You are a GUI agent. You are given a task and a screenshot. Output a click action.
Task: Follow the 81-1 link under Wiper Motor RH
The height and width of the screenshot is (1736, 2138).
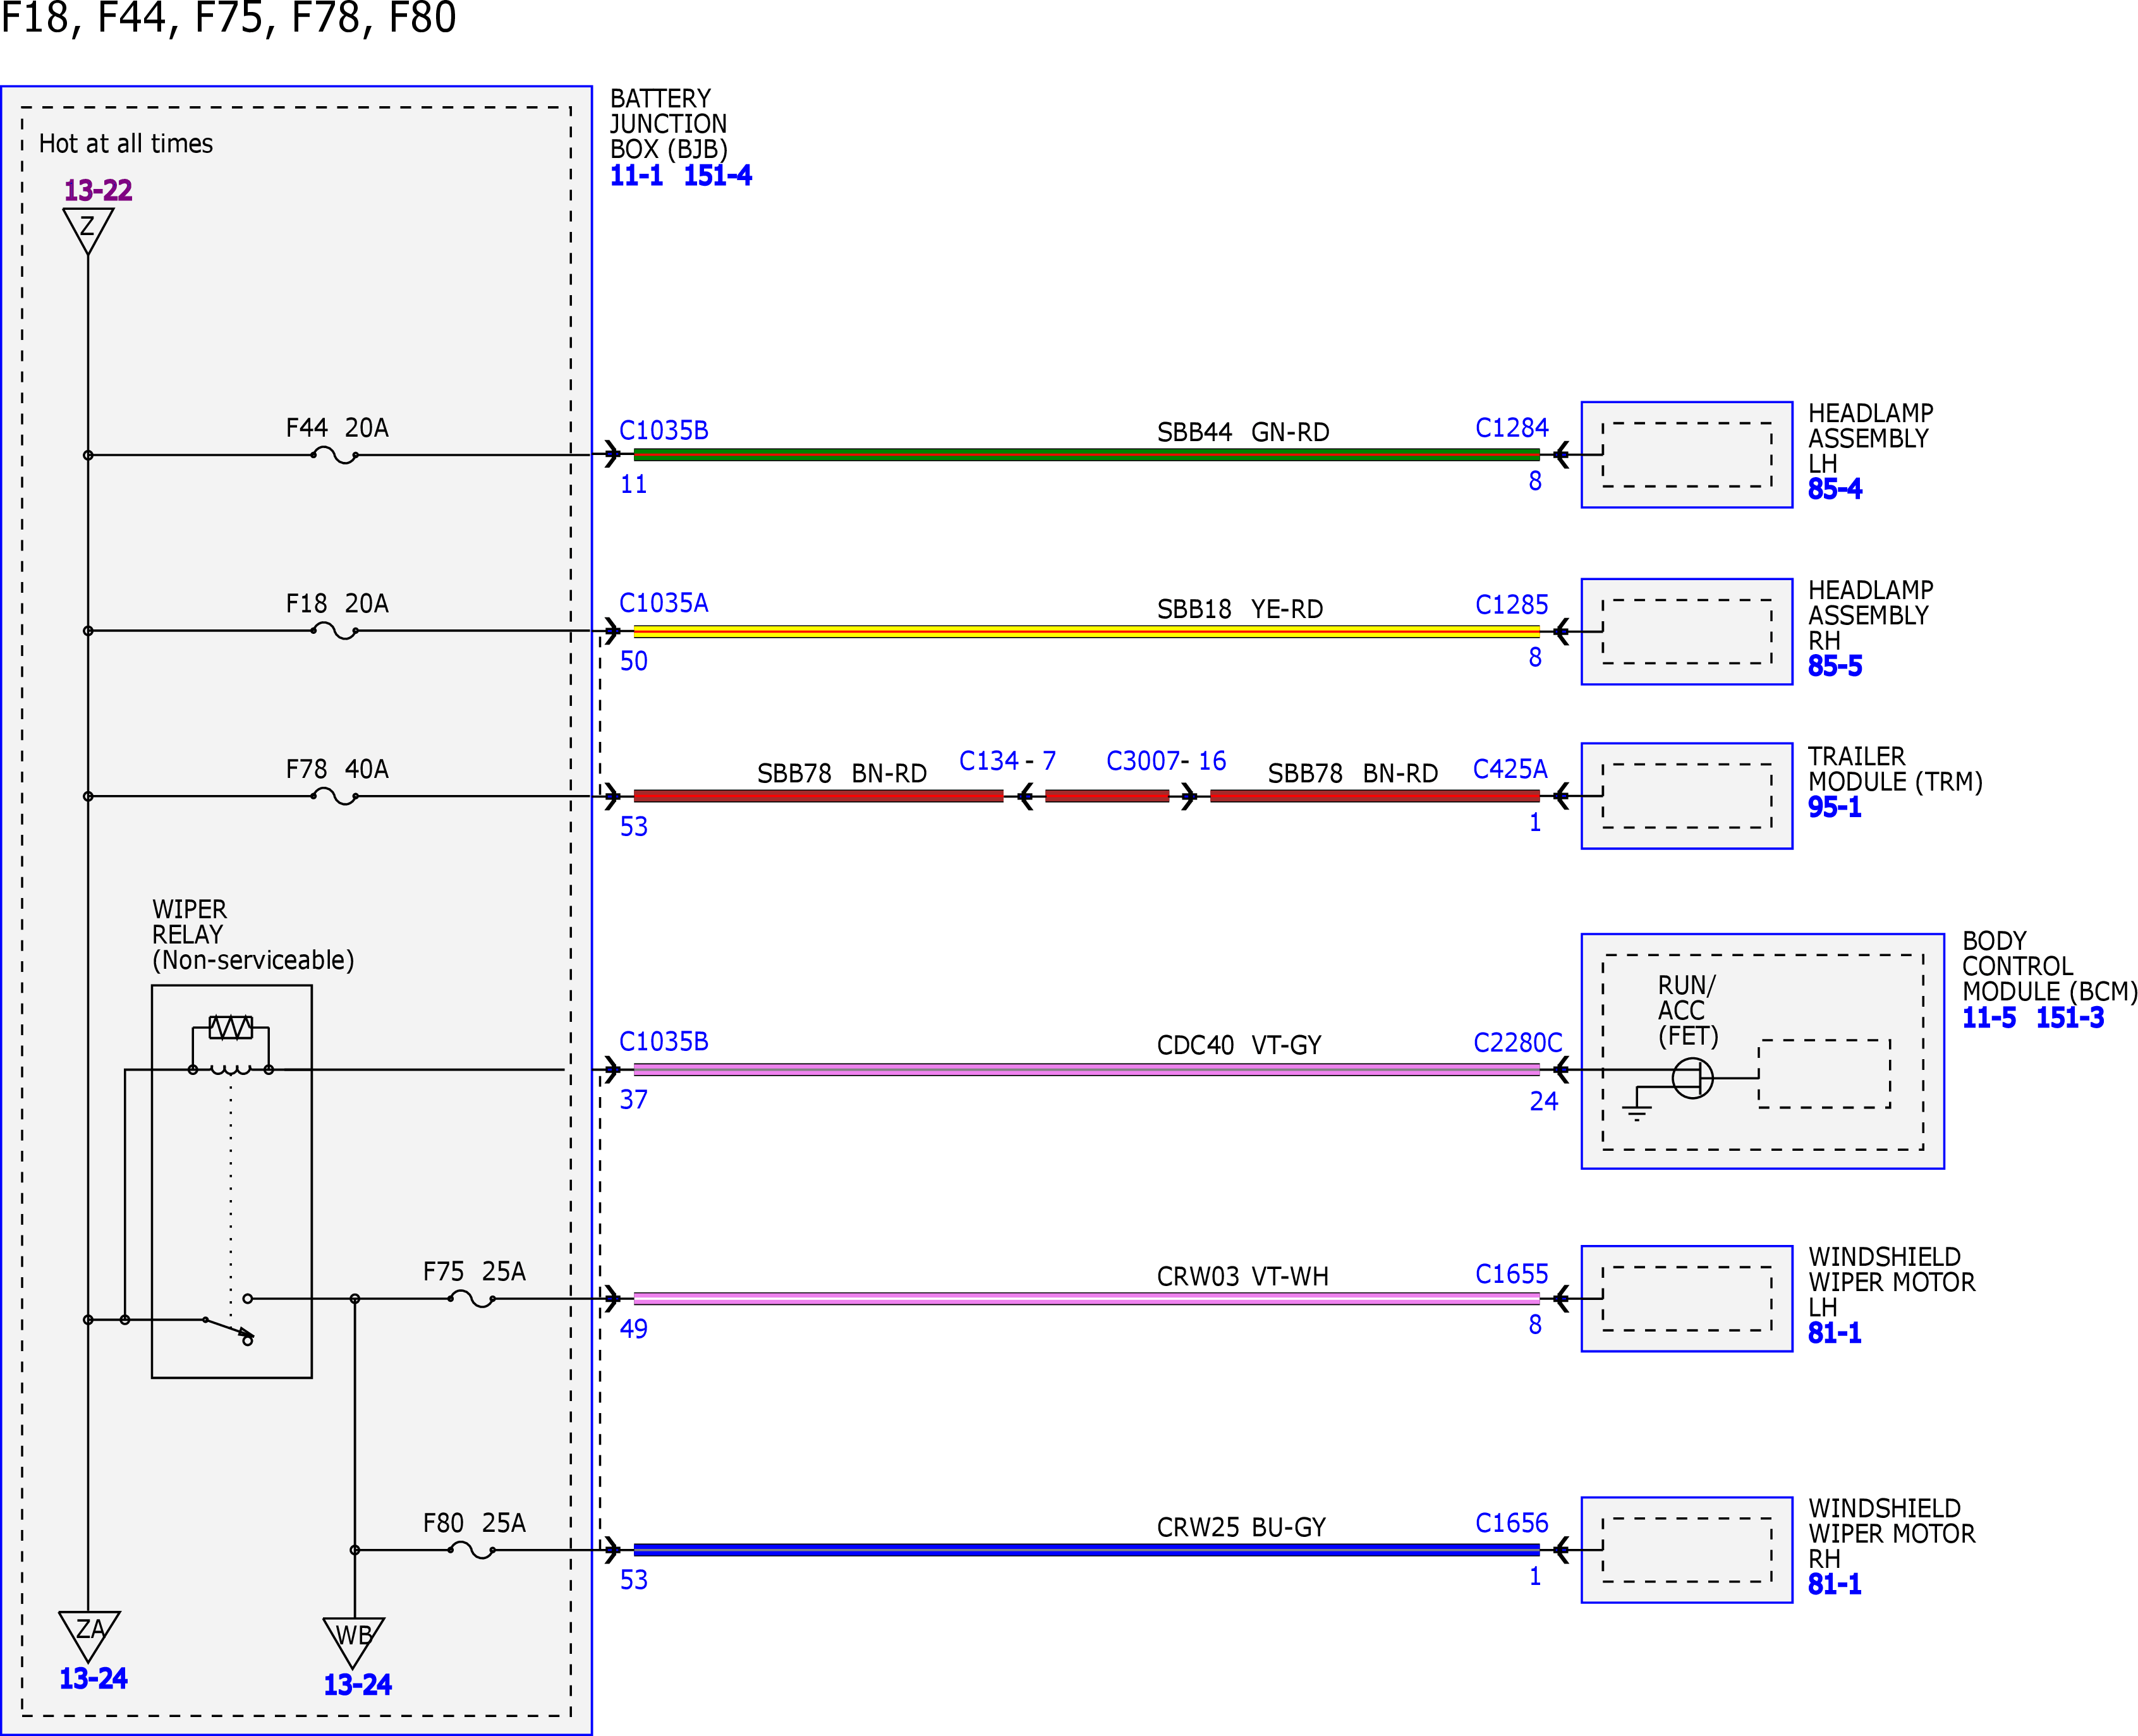point(1834,1584)
